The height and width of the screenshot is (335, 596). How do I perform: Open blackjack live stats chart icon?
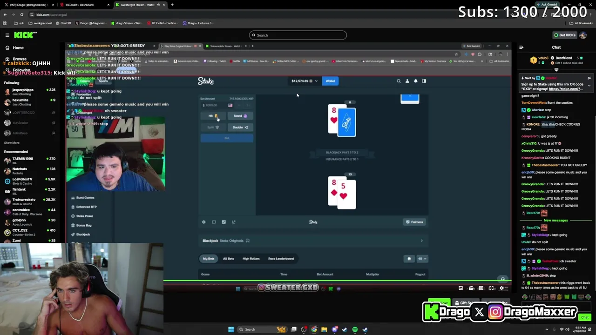(223, 222)
